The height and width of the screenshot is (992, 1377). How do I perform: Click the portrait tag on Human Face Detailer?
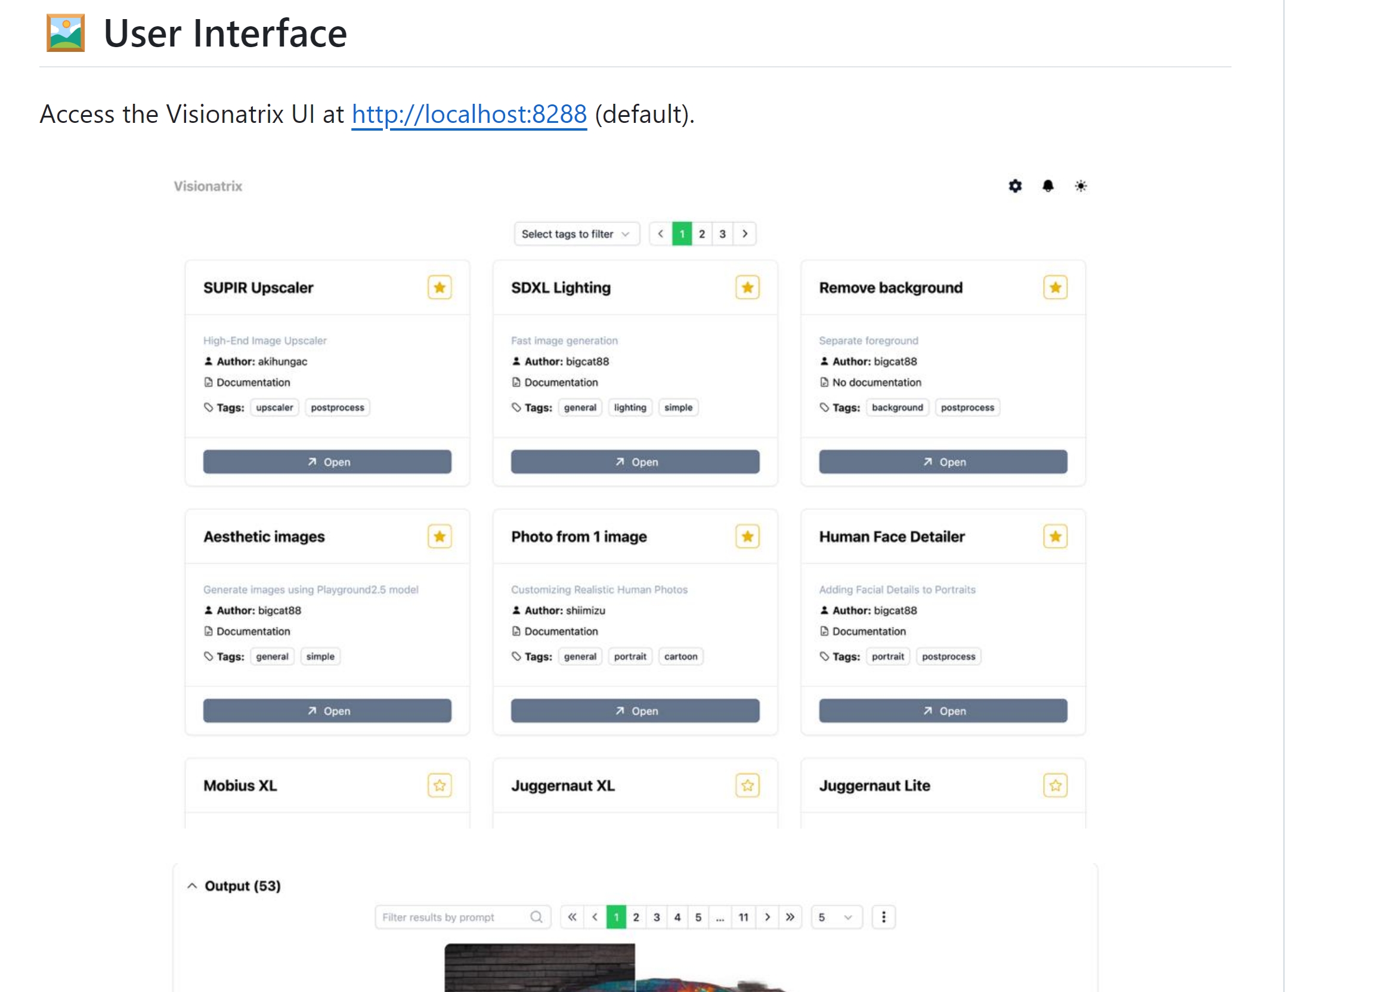887,656
